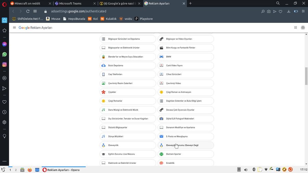Viewport: 308px width, 173px height.
Task: Switch to Microsoft Teams tab
Action: pos(75,3)
